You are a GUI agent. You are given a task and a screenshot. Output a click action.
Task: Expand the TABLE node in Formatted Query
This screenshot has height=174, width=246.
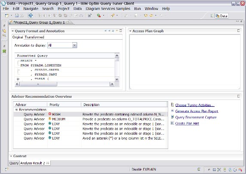[x=18, y=79]
